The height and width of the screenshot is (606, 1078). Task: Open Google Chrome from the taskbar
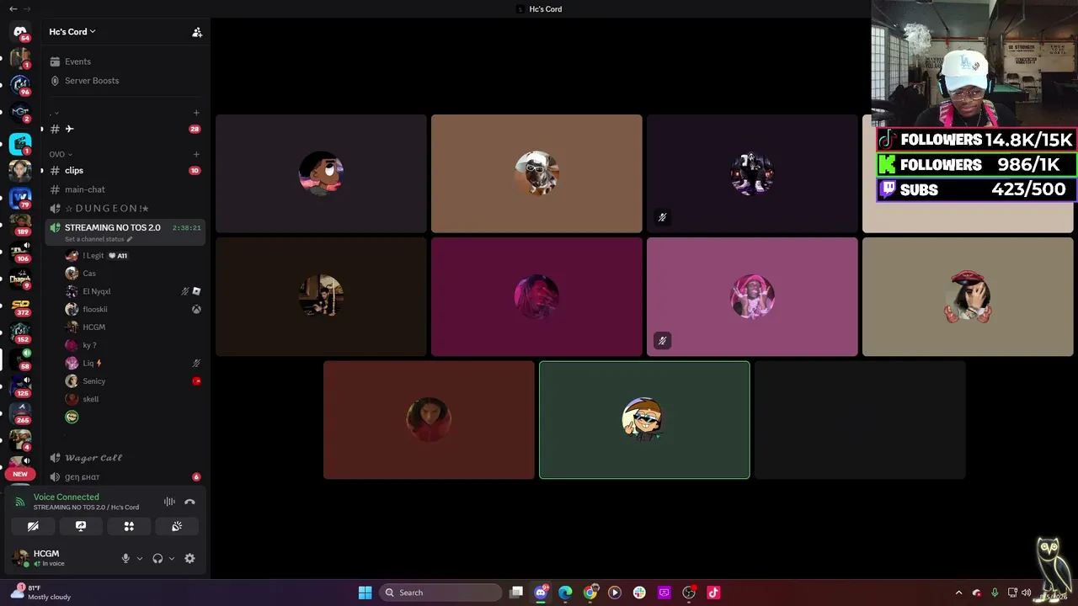click(590, 593)
